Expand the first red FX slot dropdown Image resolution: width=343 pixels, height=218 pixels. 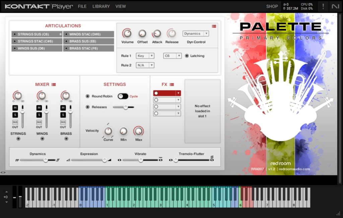point(178,93)
